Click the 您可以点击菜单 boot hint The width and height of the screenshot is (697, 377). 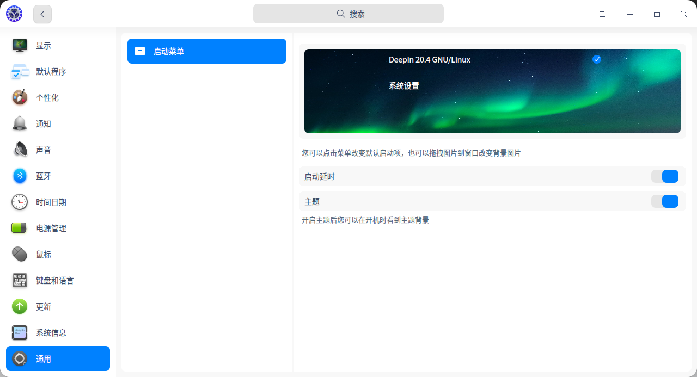pyautogui.click(x=411, y=153)
